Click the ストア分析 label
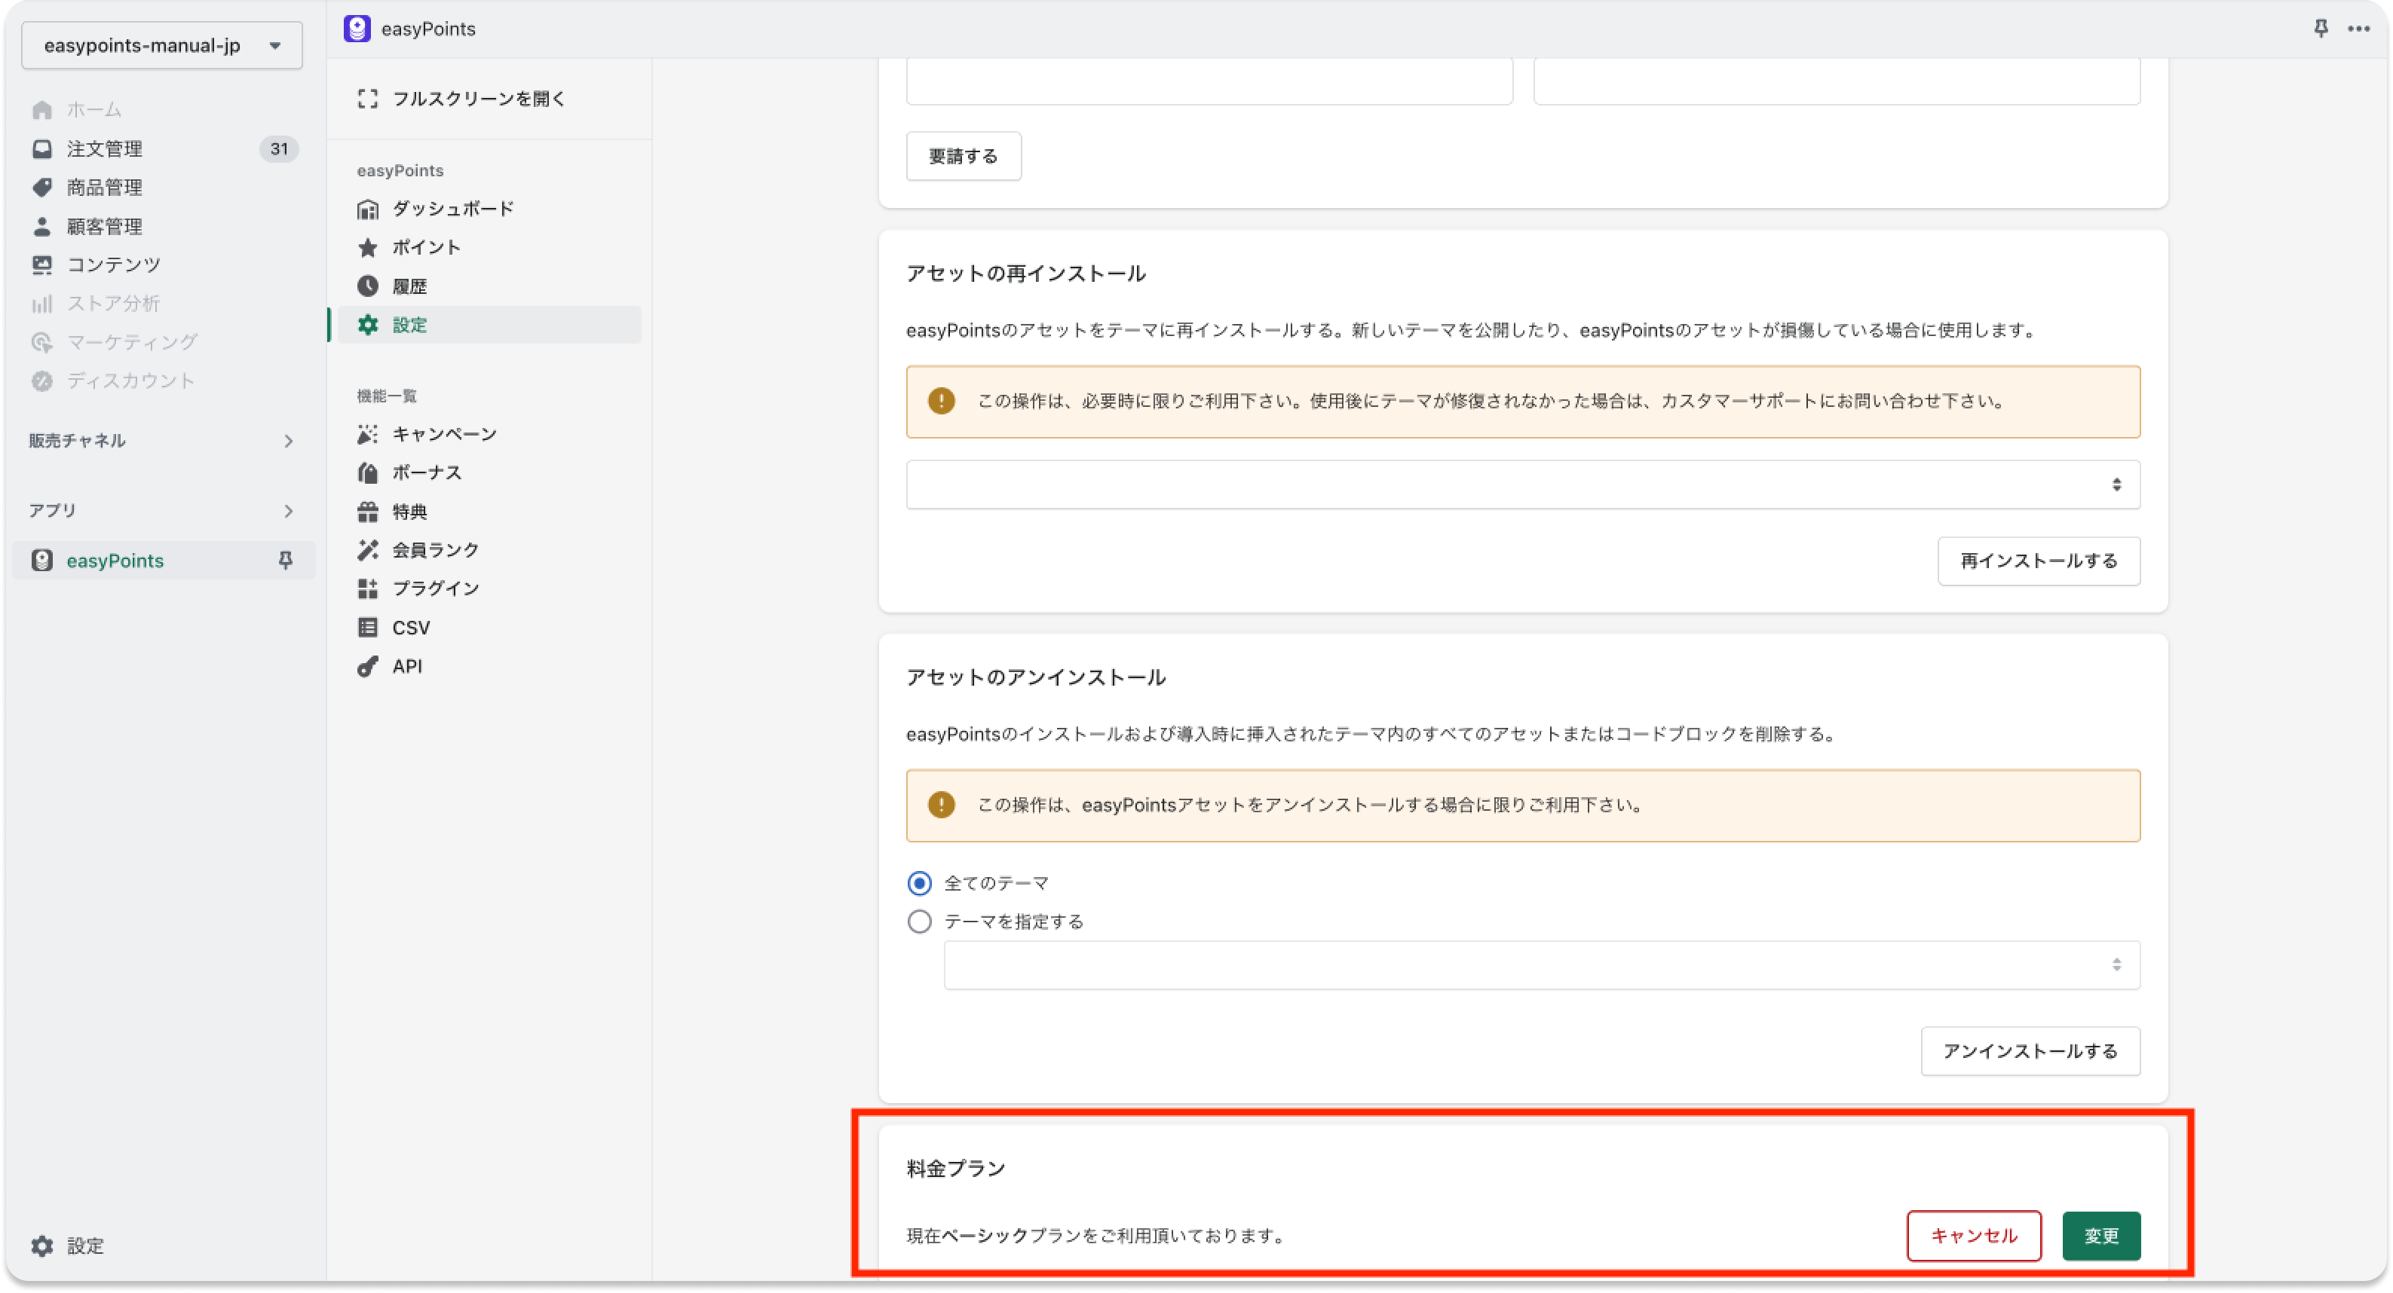Image resolution: width=2393 pixels, height=1293 pixels. click(113, 304)
